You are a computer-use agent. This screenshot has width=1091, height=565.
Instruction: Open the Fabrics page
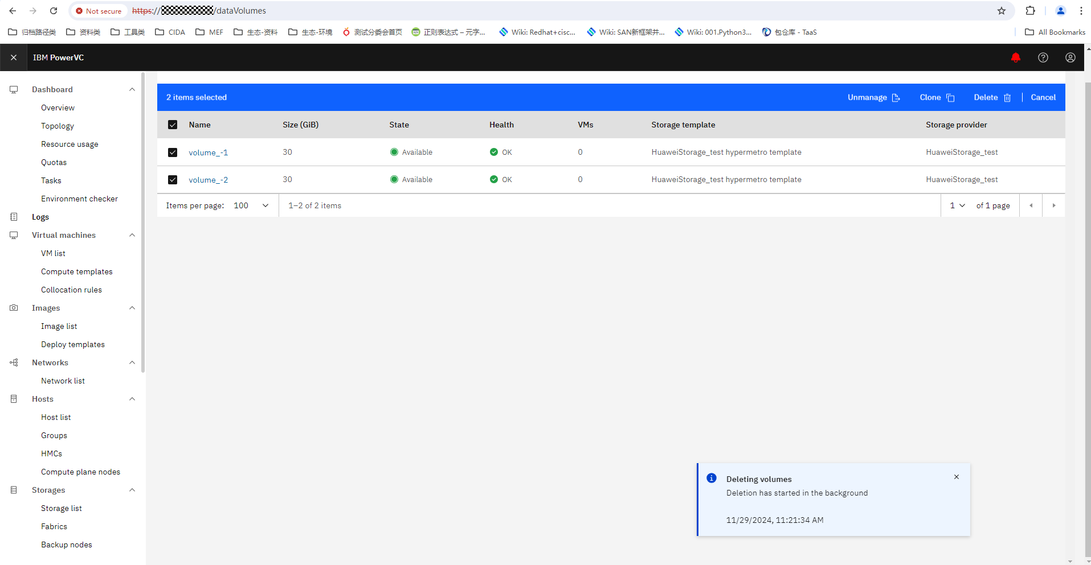(54, 526)
